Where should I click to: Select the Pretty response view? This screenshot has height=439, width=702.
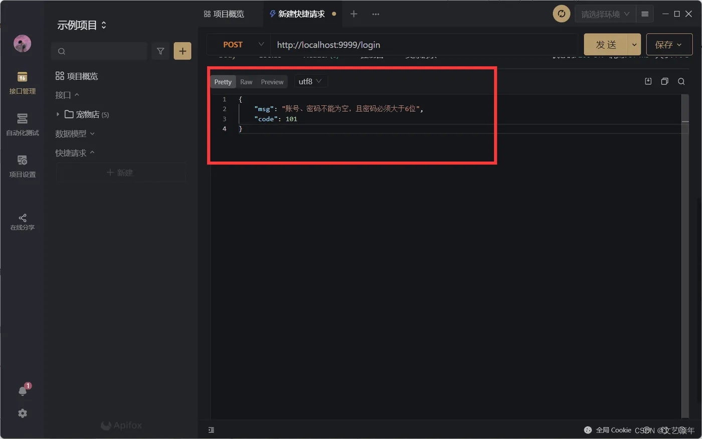pyautogui.click(x=223, y=82)
